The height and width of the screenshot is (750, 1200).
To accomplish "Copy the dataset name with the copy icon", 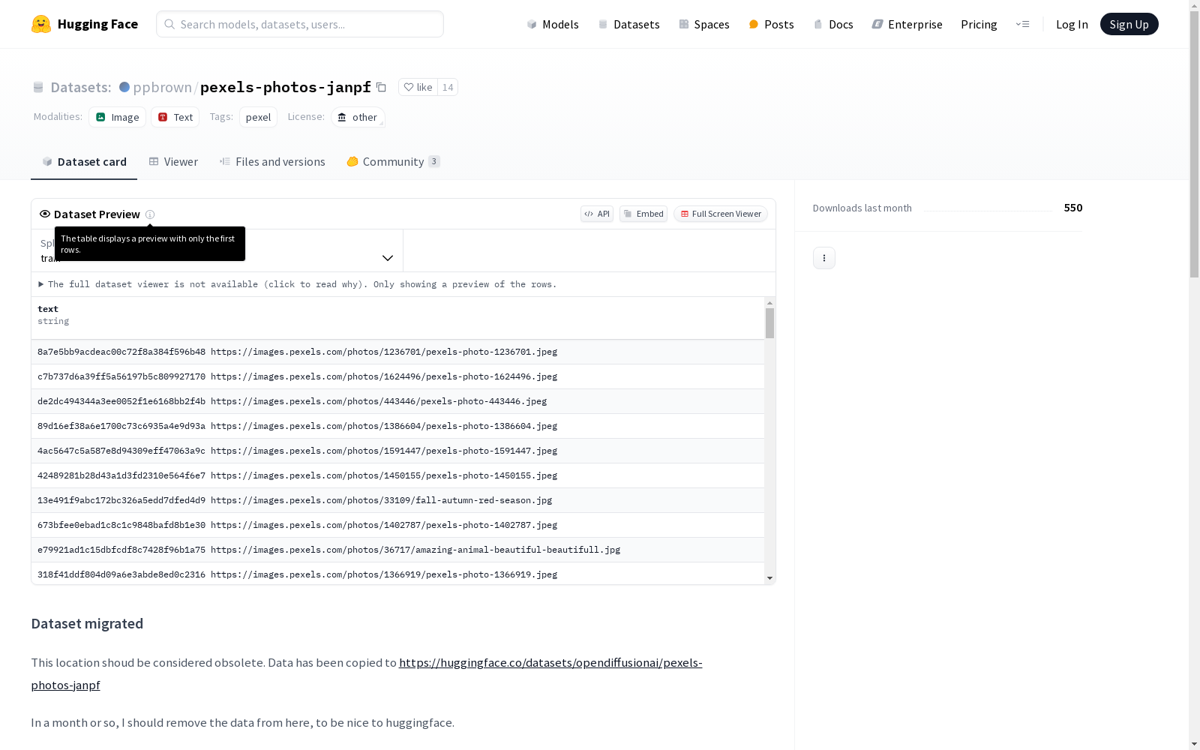I will (x=381, y=87).
